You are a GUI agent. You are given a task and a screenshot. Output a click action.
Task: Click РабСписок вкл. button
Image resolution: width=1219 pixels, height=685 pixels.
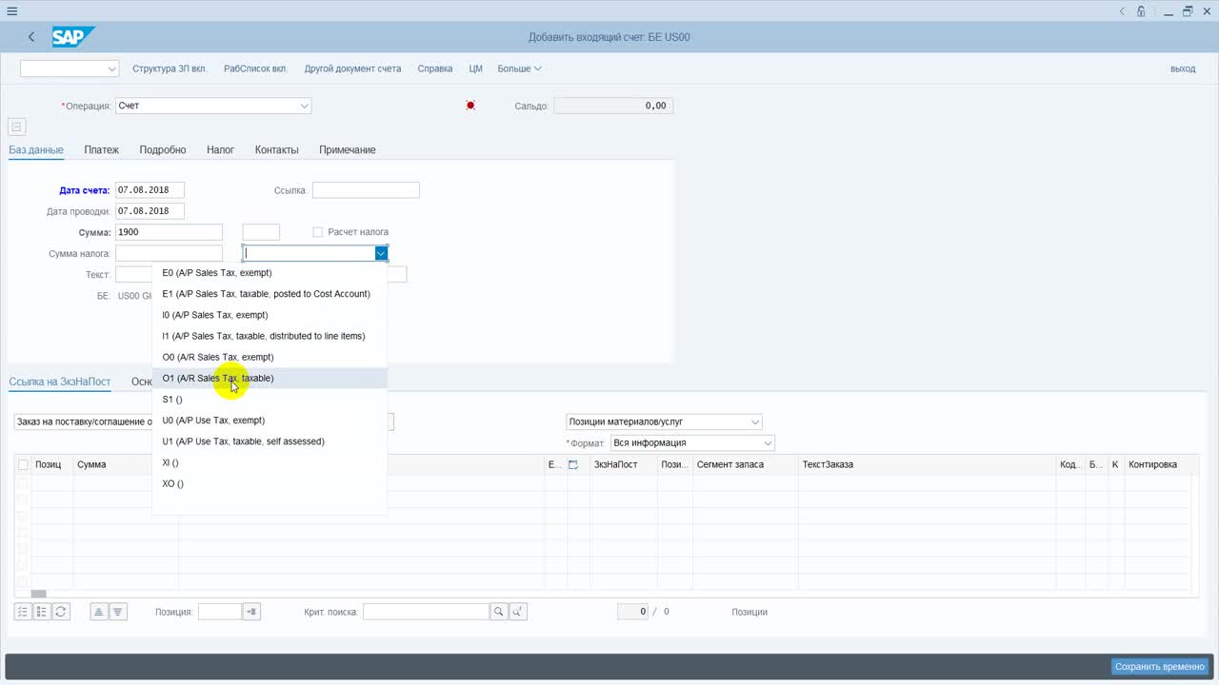[255, 68]
